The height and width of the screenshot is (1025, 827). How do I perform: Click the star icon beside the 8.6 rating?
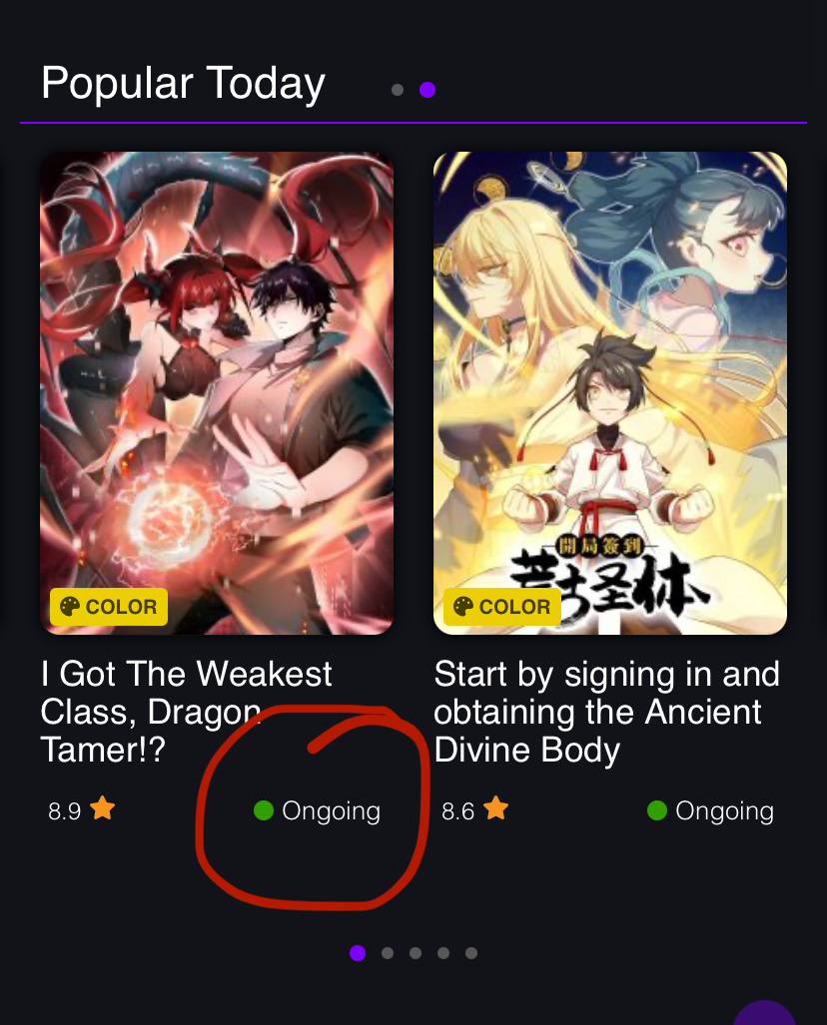pyautogui.click(x=496, y=808)
